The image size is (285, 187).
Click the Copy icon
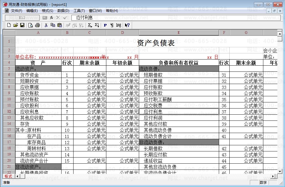click(x=53, y=25)
